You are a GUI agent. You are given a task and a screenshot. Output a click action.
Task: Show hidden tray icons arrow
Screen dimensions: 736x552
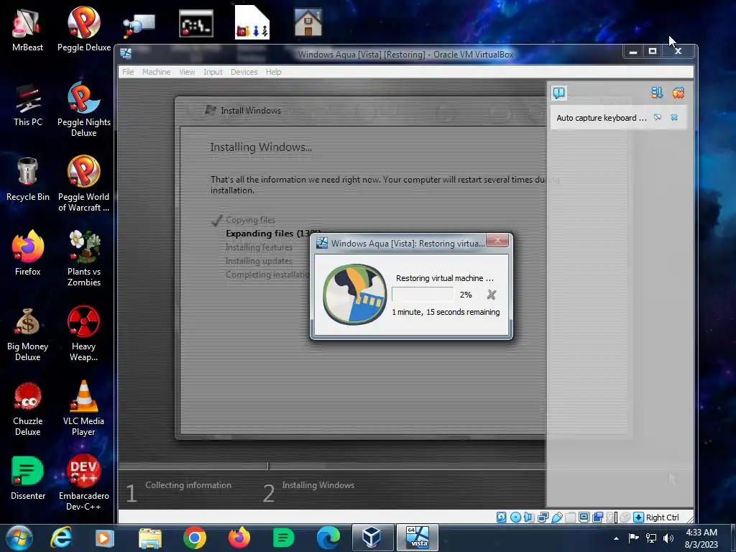coord(616,538)
